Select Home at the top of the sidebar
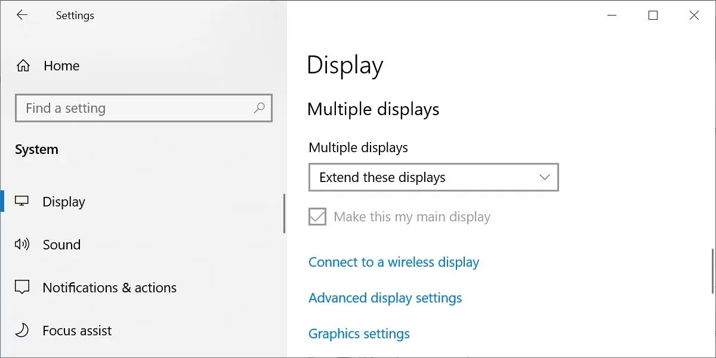 [x=61, y=66]
